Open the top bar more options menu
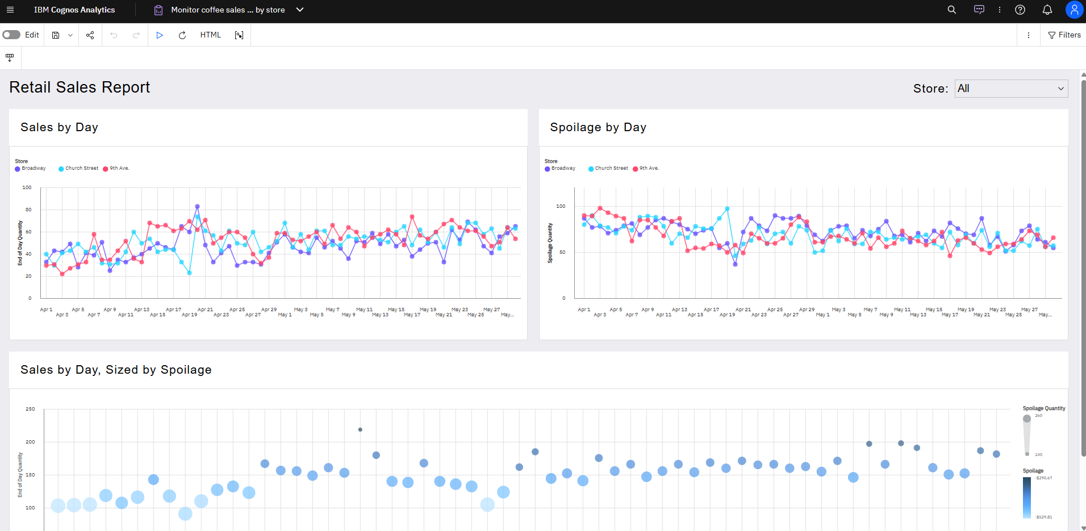Image resolution: width=1086 pixels, height=531 pixels. [999, 10]
